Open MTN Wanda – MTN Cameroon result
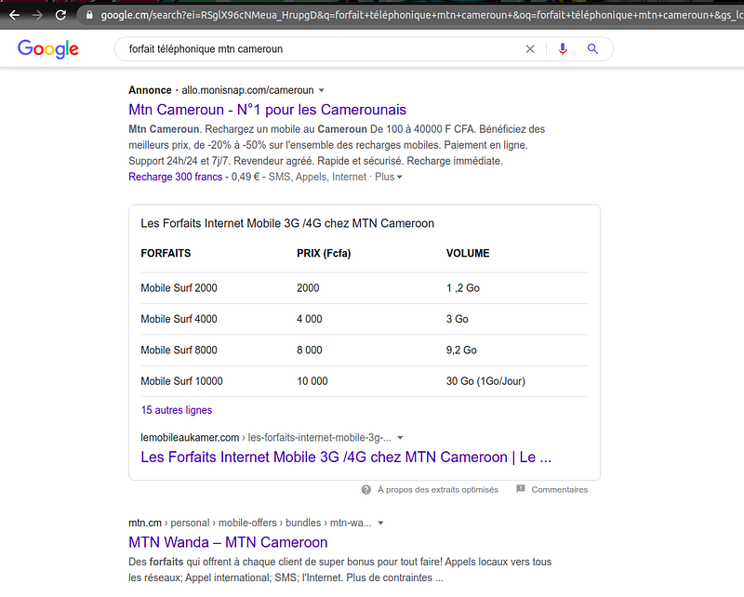Viewport: 744px width, 597px height. pos(228,542)
